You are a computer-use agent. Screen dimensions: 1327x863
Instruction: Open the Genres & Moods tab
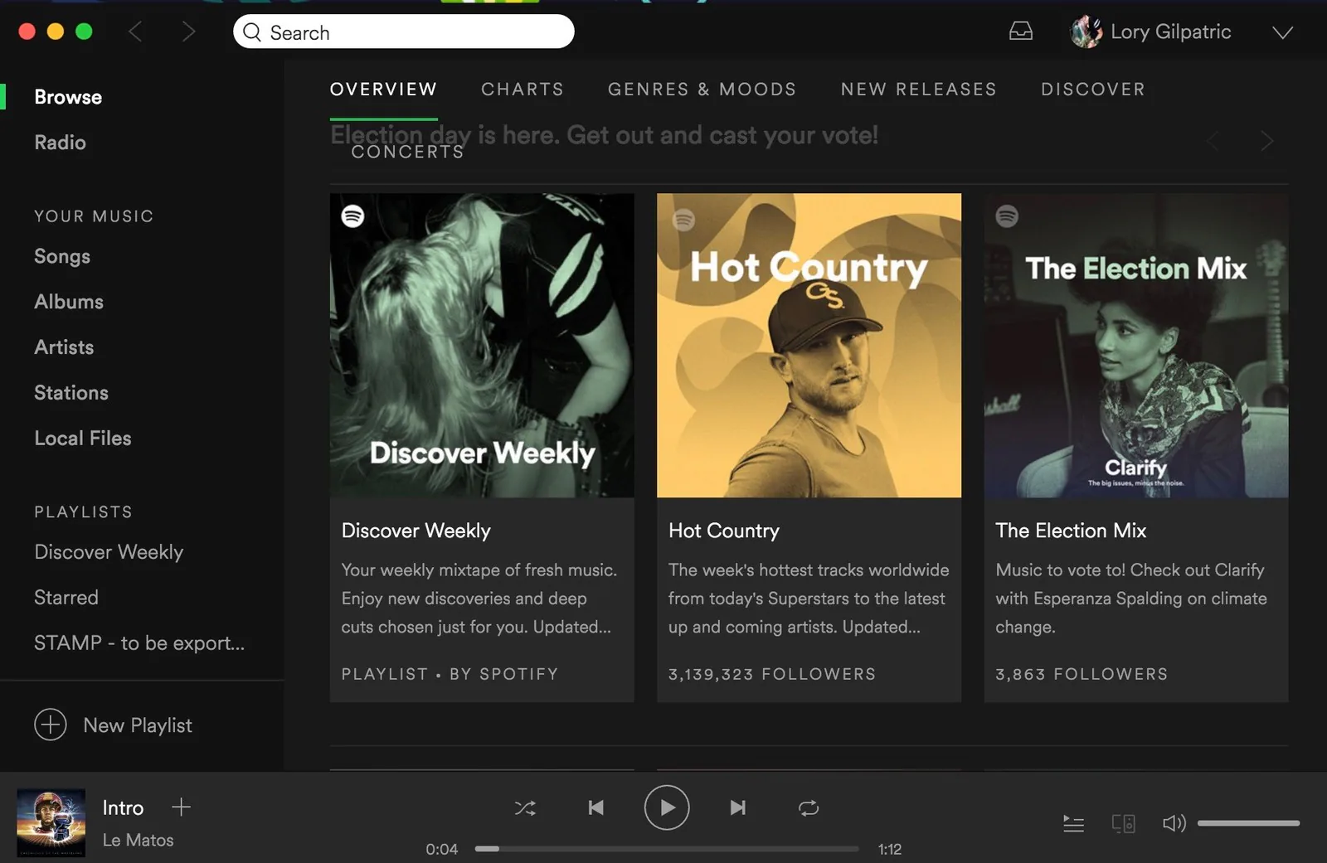(x=702, y=90)
